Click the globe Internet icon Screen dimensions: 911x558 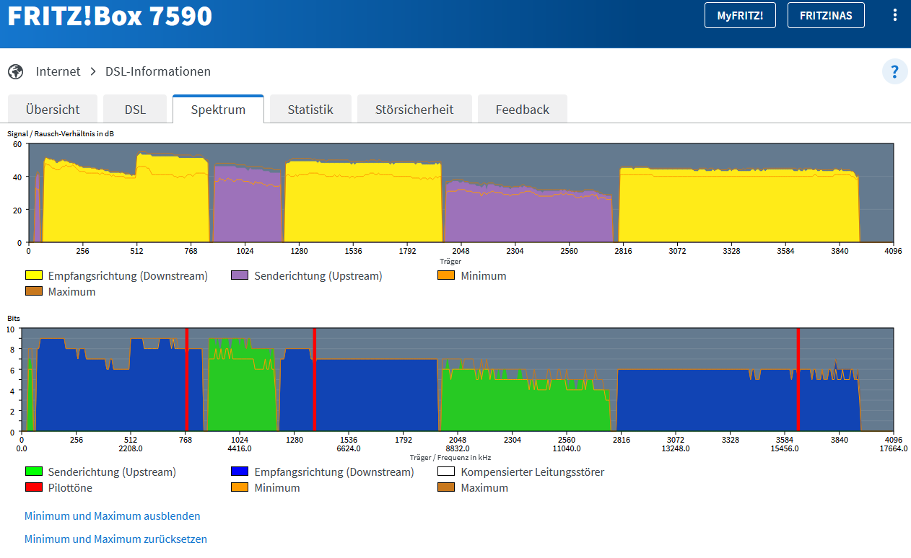[x=15, y=71]
